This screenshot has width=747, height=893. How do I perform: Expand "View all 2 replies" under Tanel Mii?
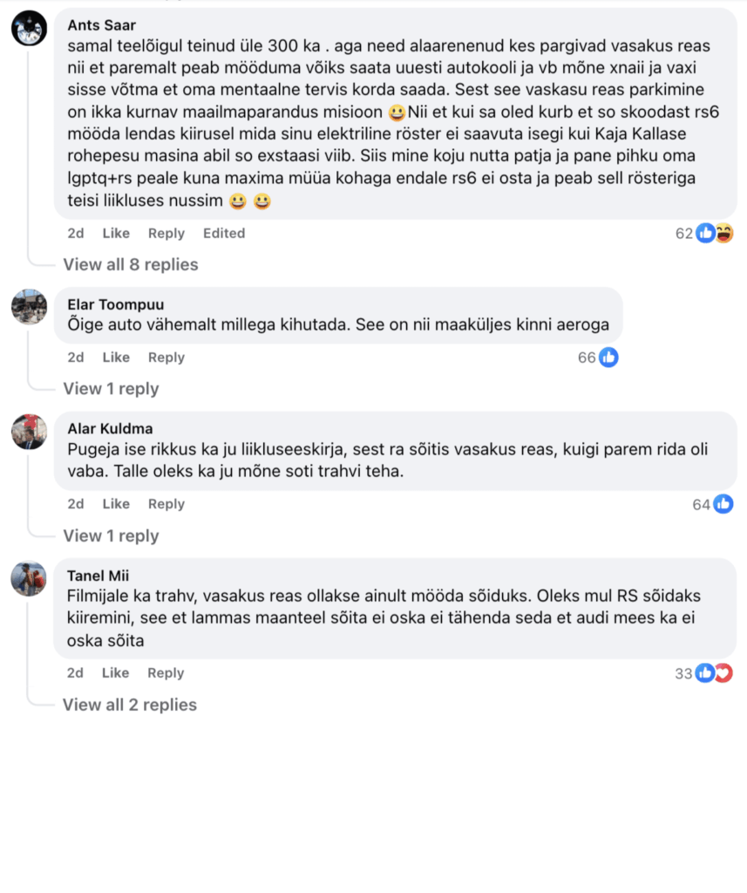[x=130, y=705]
